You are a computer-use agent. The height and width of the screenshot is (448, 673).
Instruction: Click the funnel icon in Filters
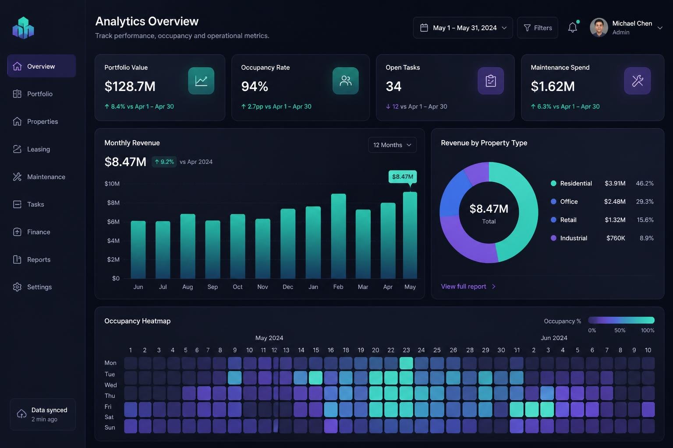pos(527,28)
